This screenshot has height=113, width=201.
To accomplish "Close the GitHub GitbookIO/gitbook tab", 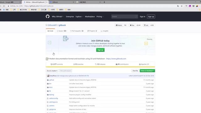I will click(x=47, y=2).
